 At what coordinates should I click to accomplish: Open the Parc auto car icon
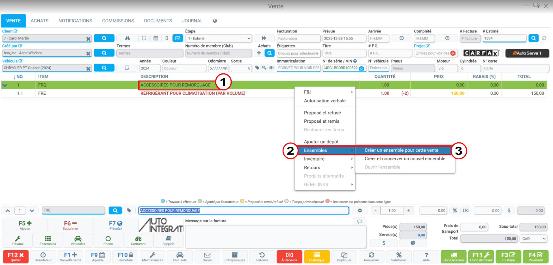tap(180, 257)
